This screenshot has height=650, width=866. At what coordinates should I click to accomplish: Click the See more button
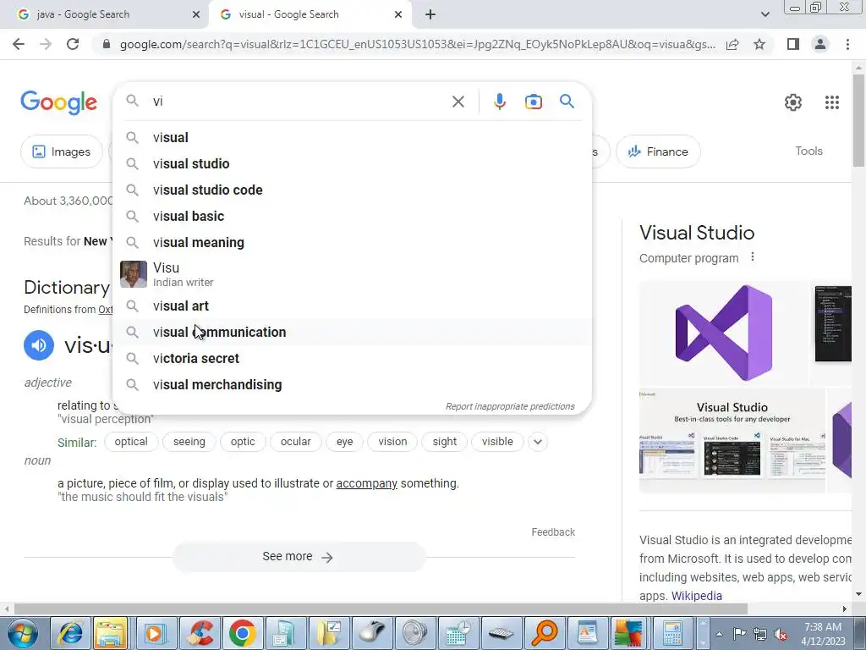(299, 557)
